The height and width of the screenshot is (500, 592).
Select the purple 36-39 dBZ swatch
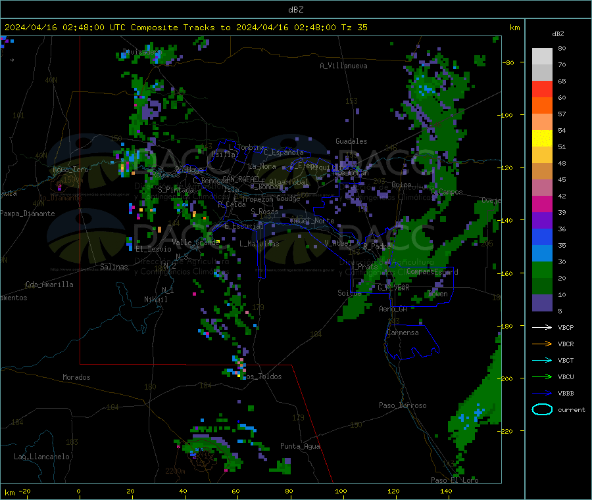point(542,221)
